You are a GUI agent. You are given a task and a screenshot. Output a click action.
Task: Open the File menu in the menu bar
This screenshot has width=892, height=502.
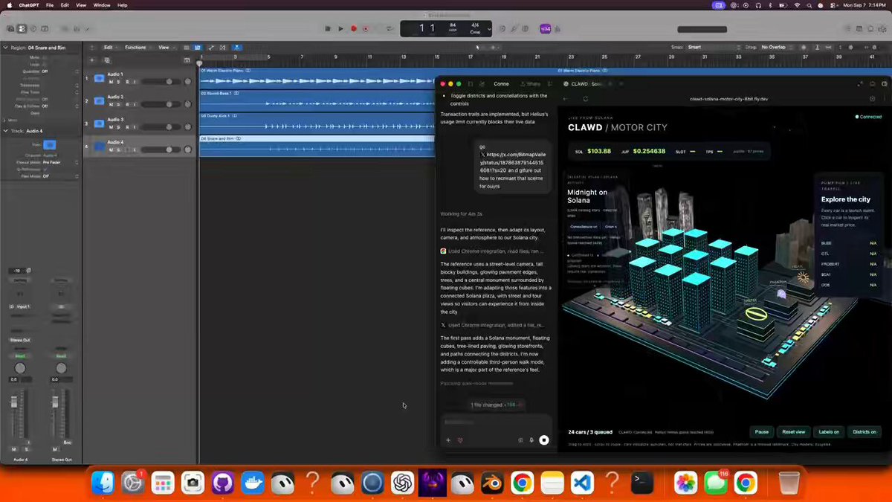tap(50, 5)
